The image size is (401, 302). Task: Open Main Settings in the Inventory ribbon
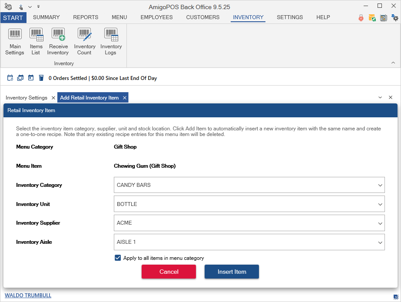click(x=15, y=42)
